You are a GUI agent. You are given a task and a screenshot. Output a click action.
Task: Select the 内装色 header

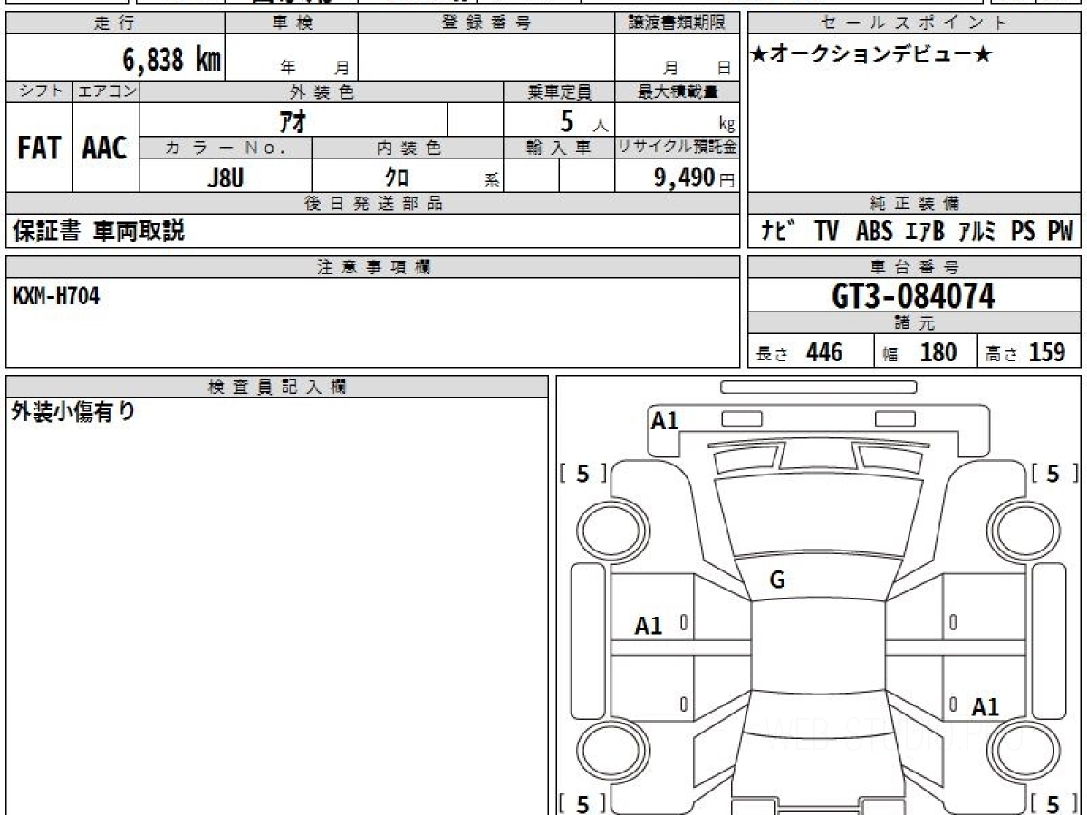408,149
